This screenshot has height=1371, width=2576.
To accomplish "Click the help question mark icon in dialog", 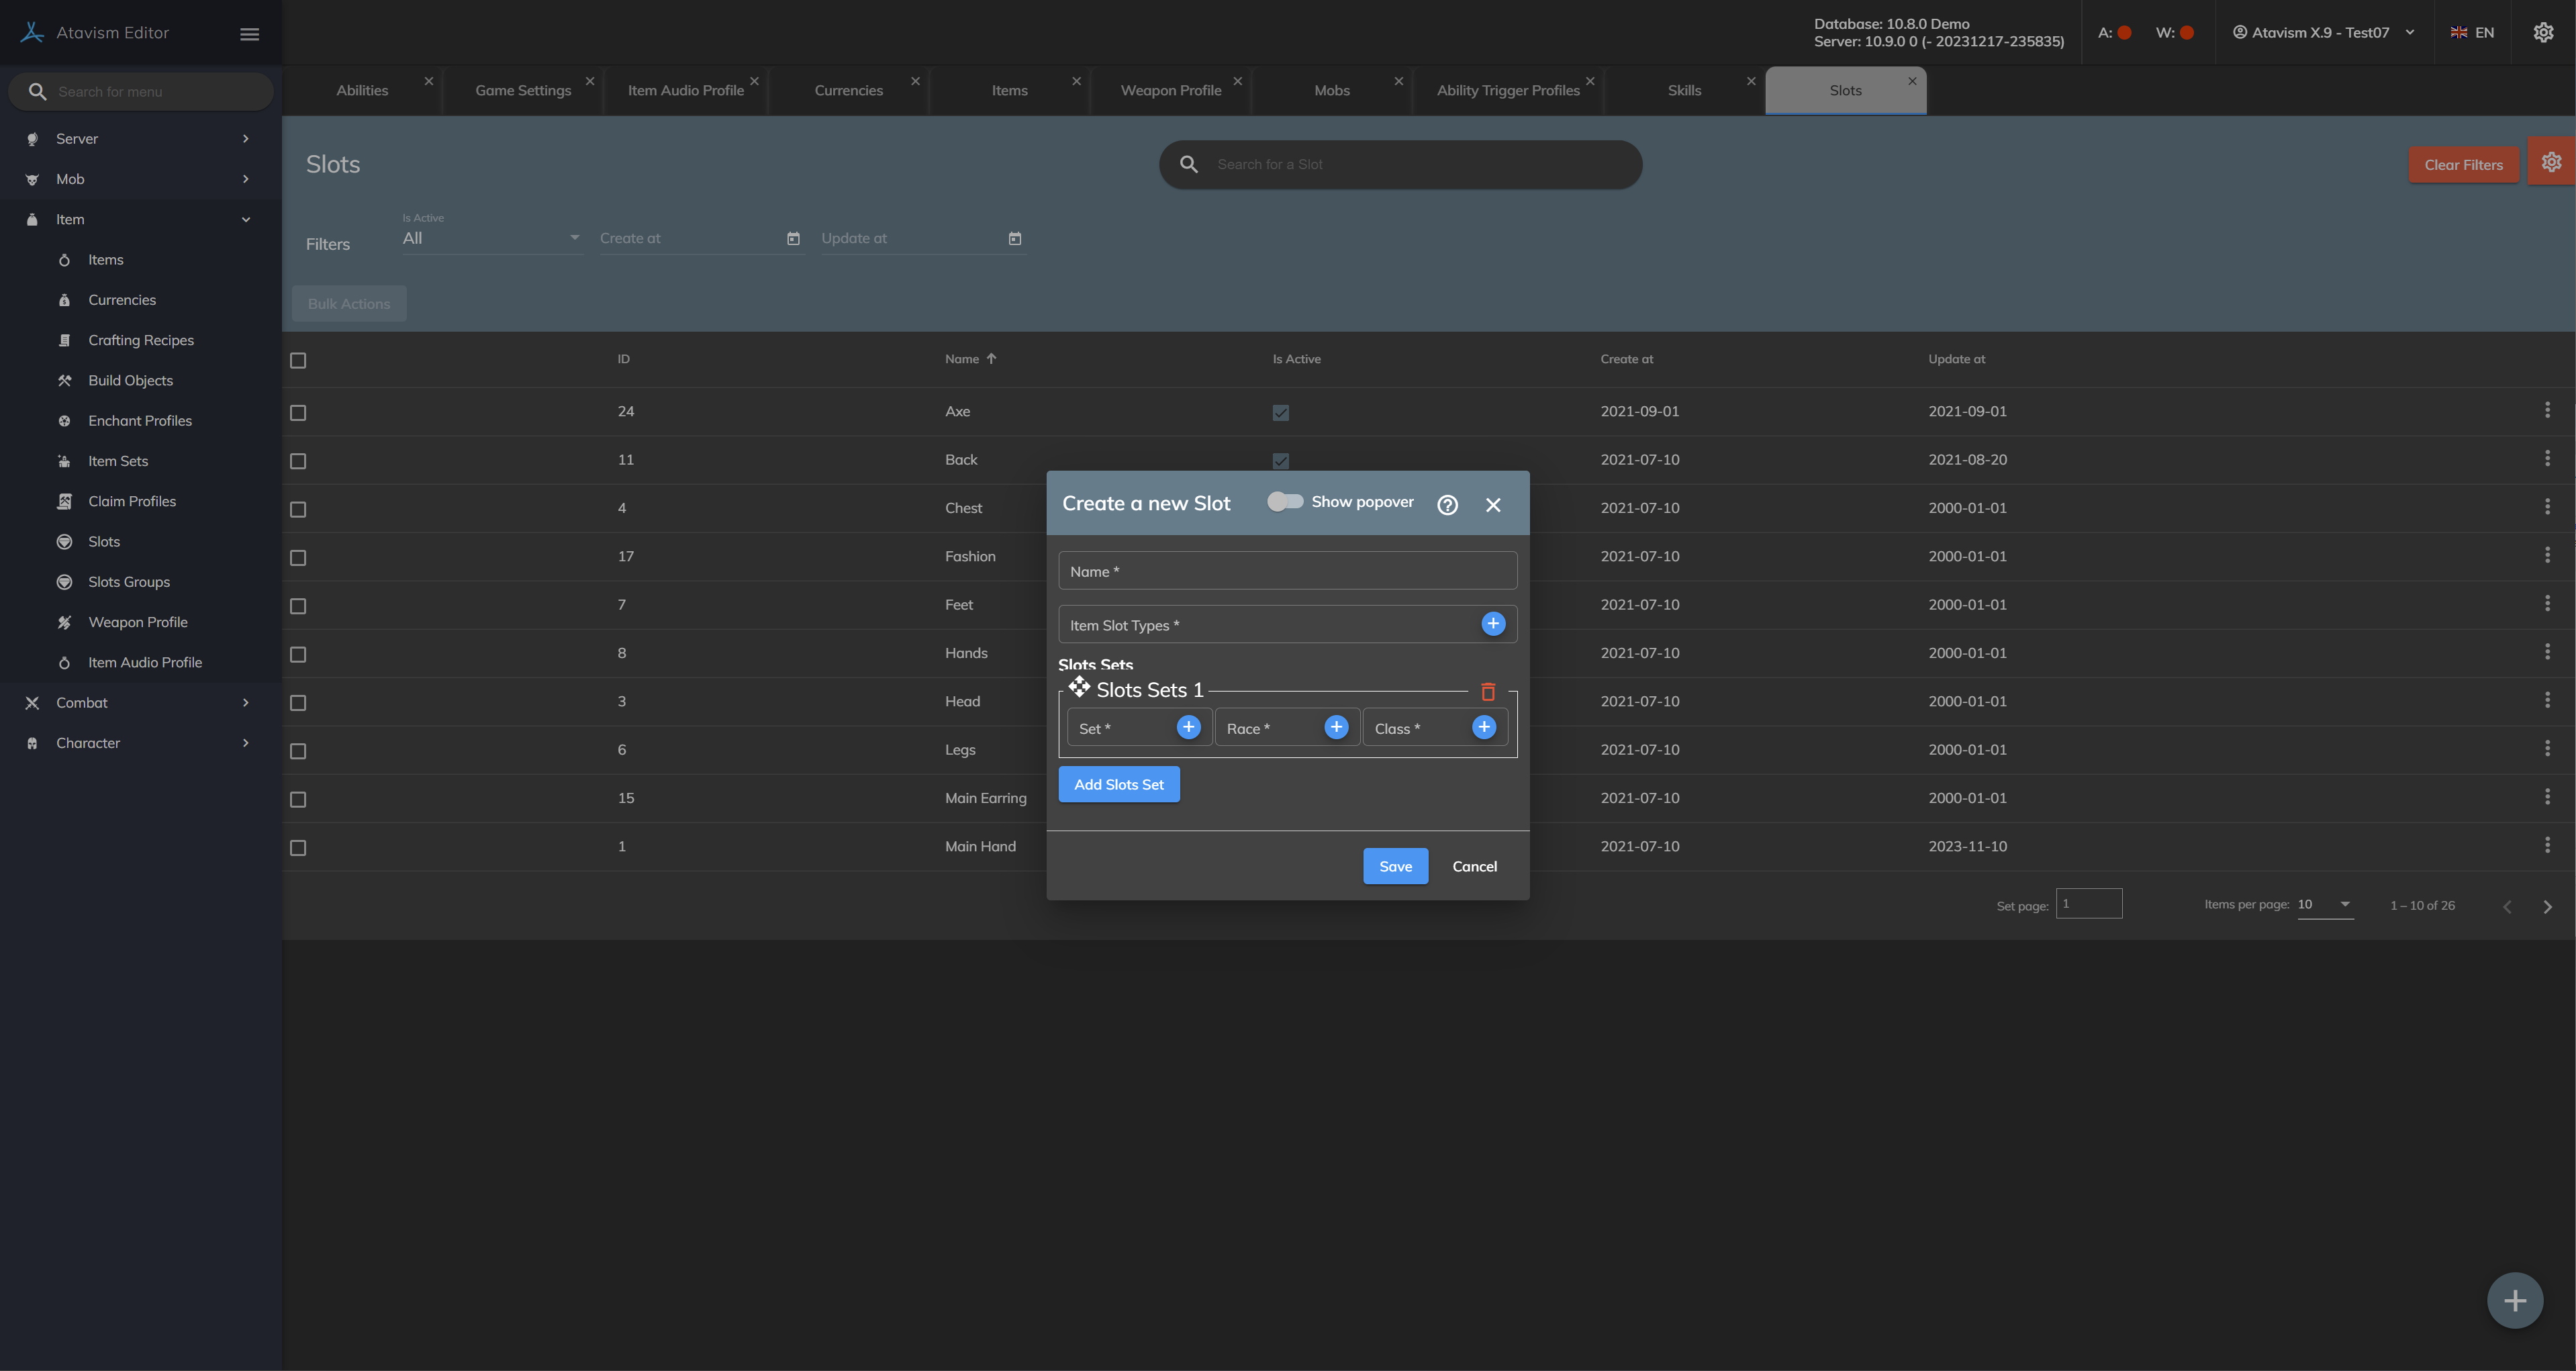I will (1447, 505).
